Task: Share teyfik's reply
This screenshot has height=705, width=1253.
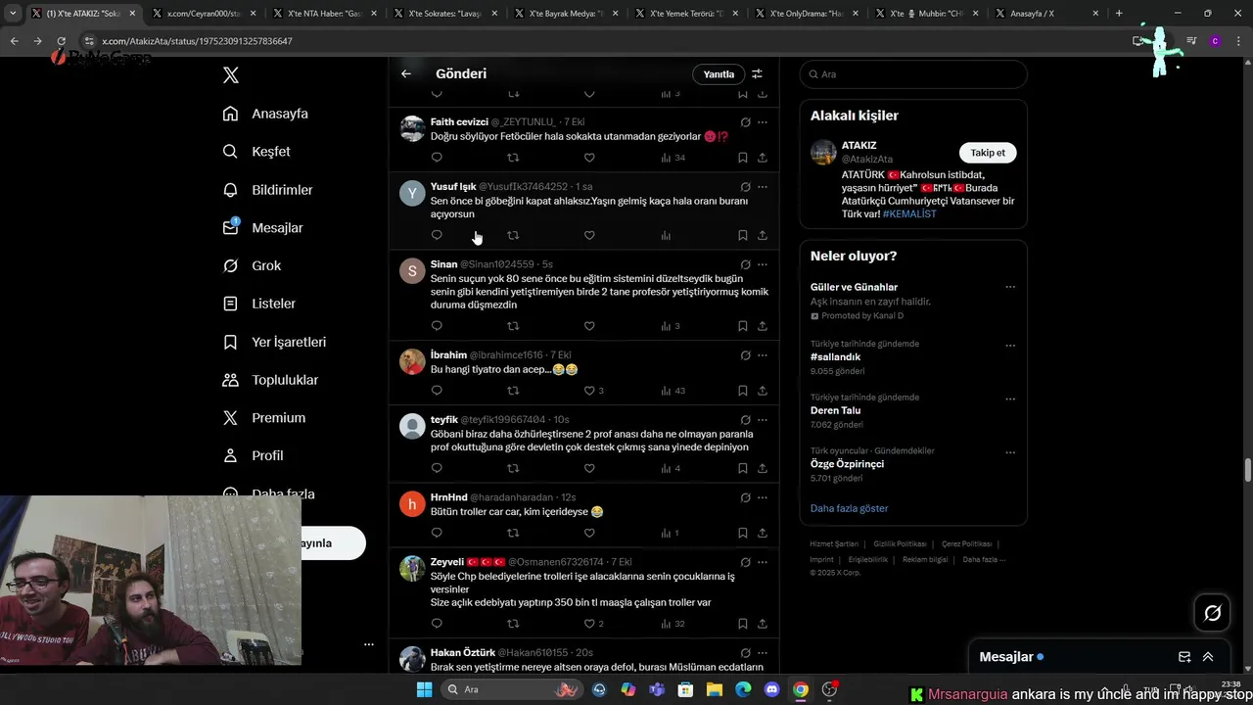Action: tap(763, 468)
